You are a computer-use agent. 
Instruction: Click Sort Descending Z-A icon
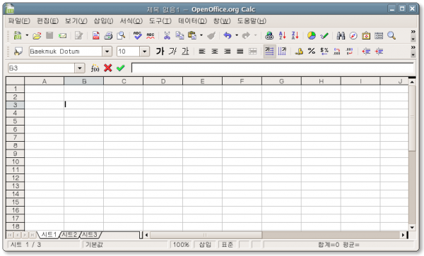pyautogui.click(x=295, y=35)
